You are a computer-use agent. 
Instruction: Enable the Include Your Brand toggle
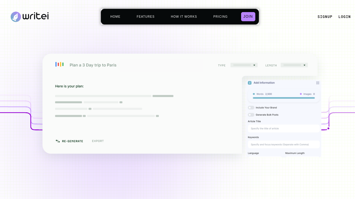[251, 108]
